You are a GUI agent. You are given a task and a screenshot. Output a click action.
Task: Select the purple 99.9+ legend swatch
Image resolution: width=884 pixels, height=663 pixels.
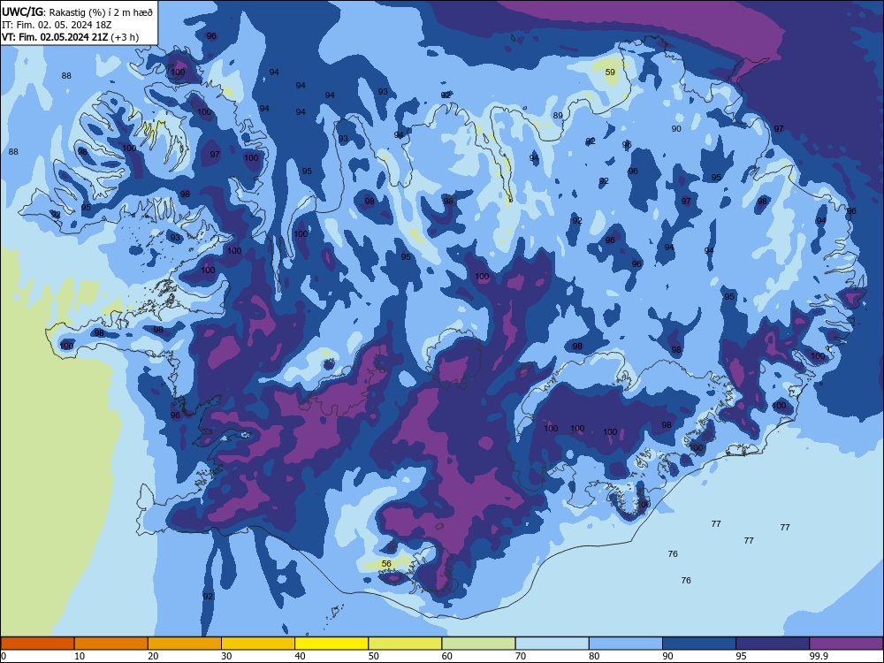click(x=846, y=644)
